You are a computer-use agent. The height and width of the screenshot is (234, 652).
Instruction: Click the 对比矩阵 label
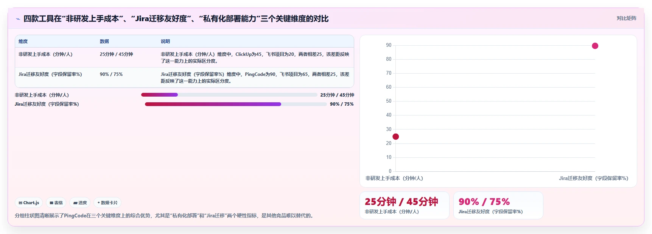coord(626,18)
